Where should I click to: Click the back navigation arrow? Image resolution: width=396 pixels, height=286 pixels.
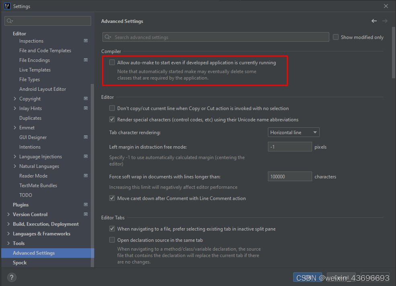tap(374, 21)
